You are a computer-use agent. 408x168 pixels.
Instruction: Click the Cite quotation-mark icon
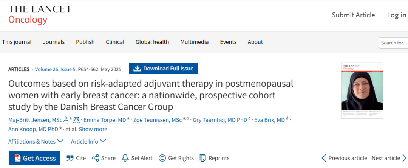(70, 158)
